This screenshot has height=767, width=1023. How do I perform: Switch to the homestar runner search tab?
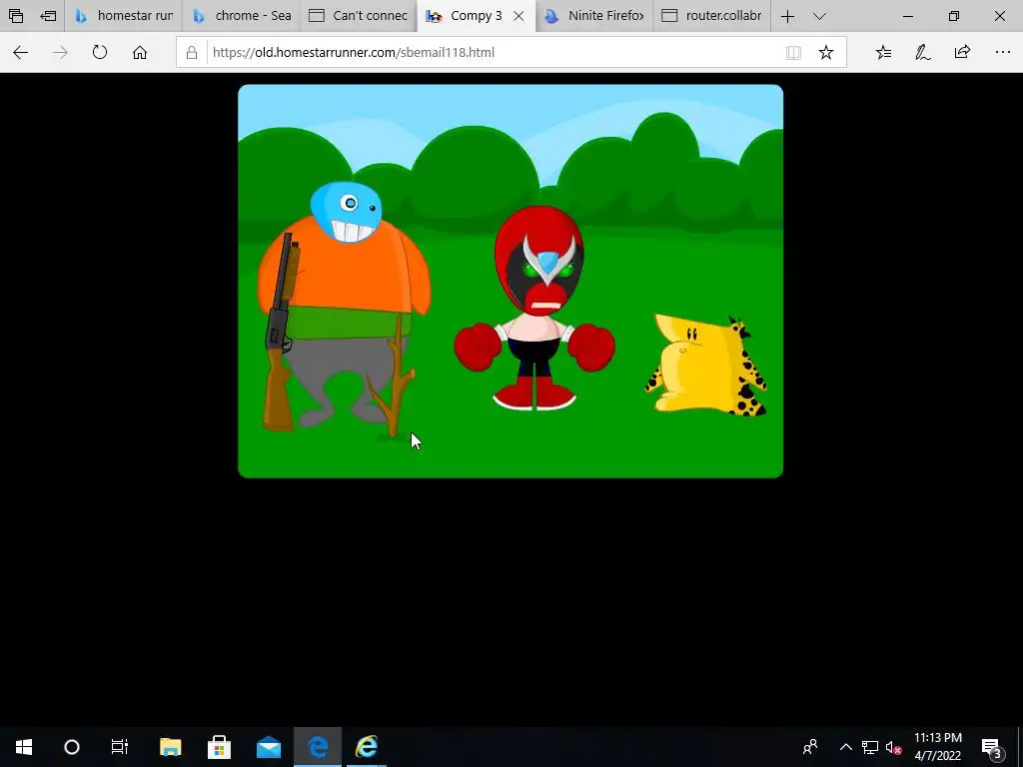pos(123,16)
